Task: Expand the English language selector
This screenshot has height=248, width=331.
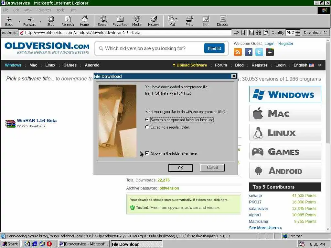Action: (x=304, y=65)
